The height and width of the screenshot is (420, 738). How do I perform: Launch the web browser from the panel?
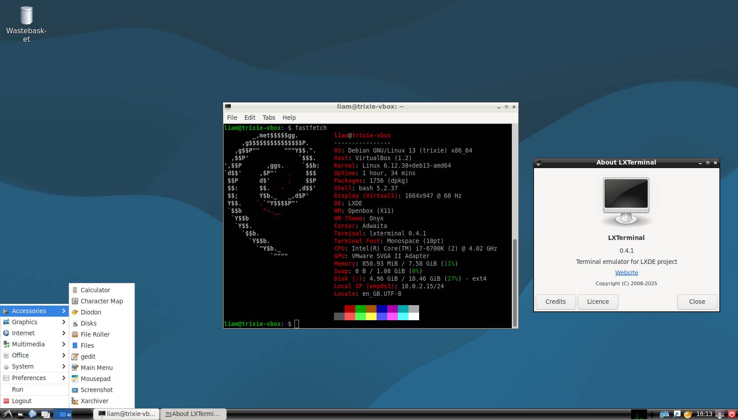tap(32, 414)
